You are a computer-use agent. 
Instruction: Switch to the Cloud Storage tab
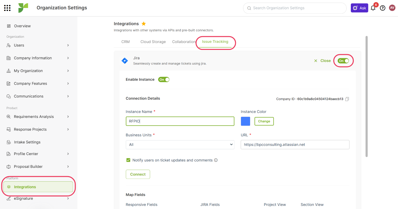153,42
